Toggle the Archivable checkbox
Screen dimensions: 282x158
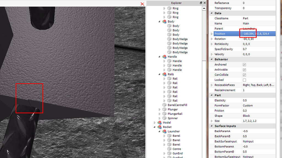click(245, 70)
